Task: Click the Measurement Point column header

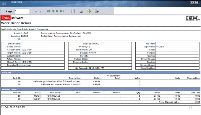Action: click(x=114, y=77)
